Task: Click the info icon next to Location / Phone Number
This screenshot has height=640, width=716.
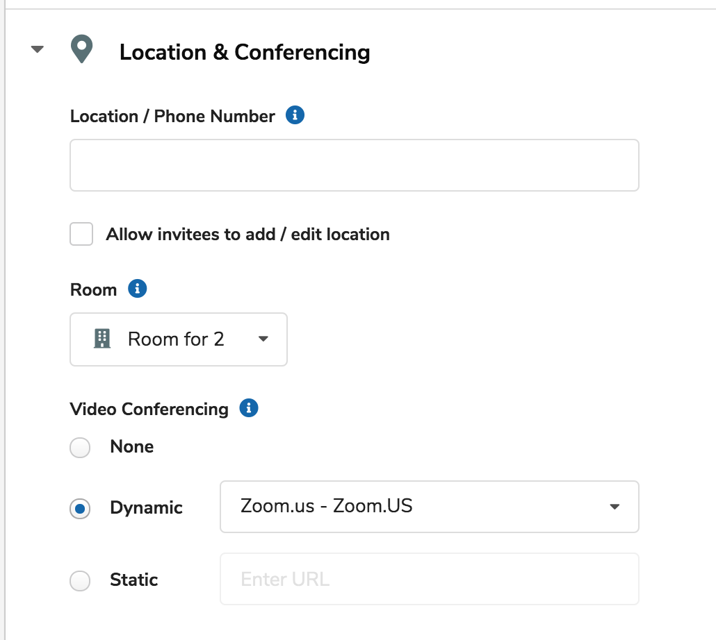Action: (x=295, y=115)
